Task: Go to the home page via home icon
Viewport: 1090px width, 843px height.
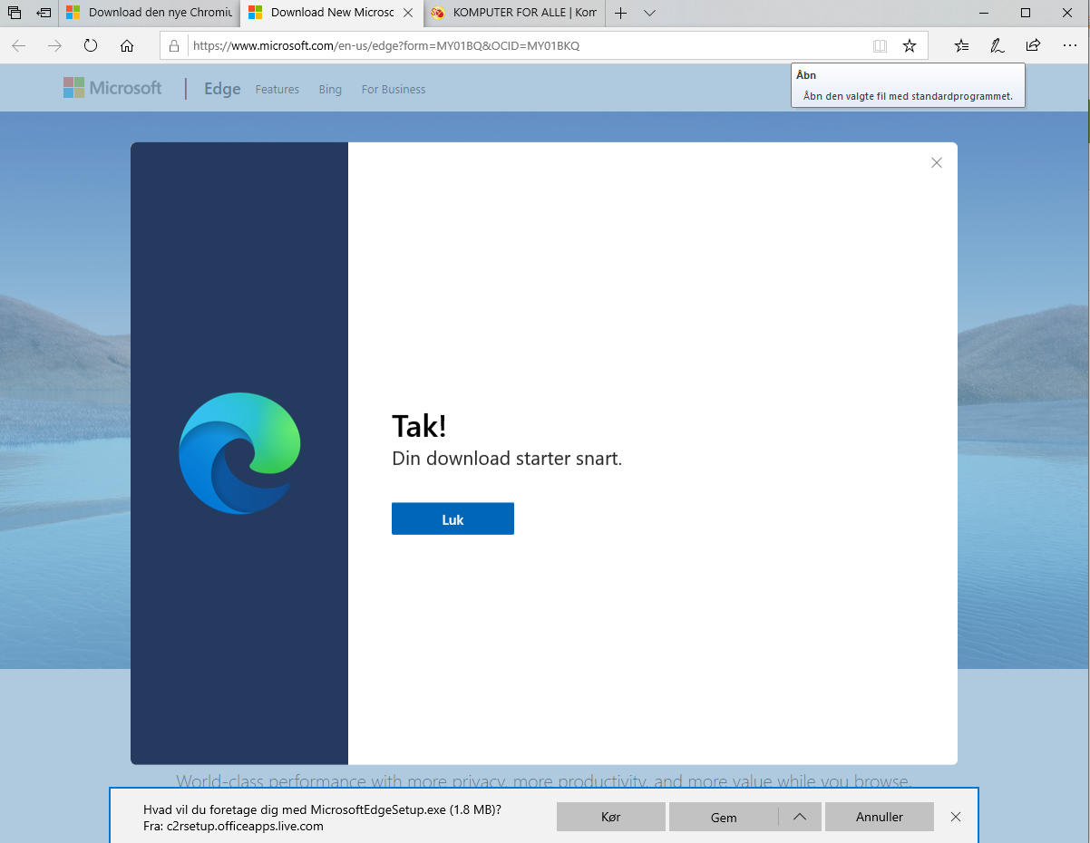Action: point(127,45)
